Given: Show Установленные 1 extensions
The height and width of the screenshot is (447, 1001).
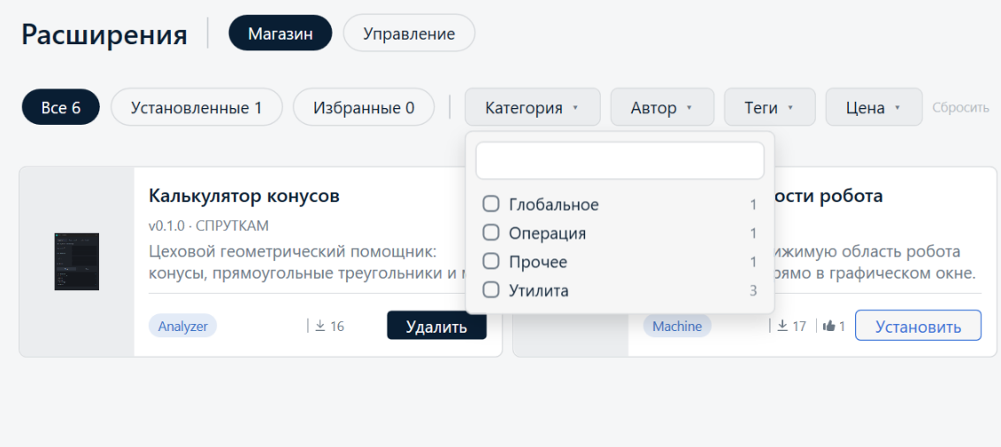Looking at the screenshot, I should (x=196, y=107).
